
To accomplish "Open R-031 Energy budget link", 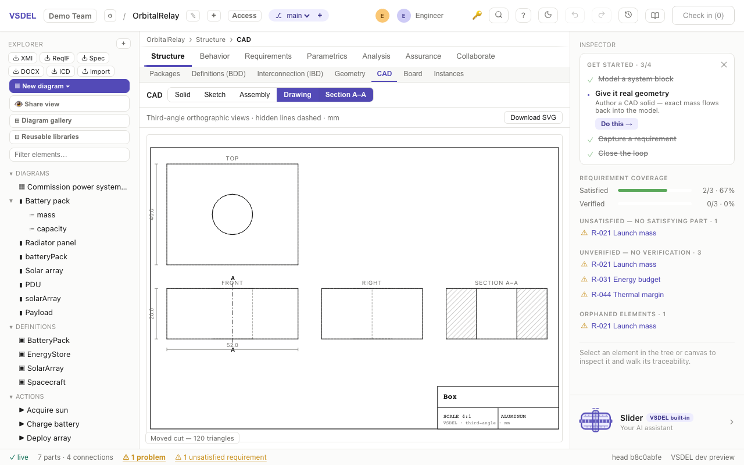I will point(625,280).
